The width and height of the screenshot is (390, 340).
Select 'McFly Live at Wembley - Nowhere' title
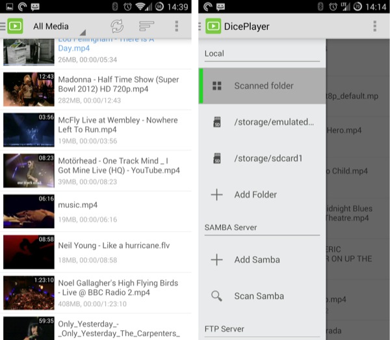pos(118,125)
